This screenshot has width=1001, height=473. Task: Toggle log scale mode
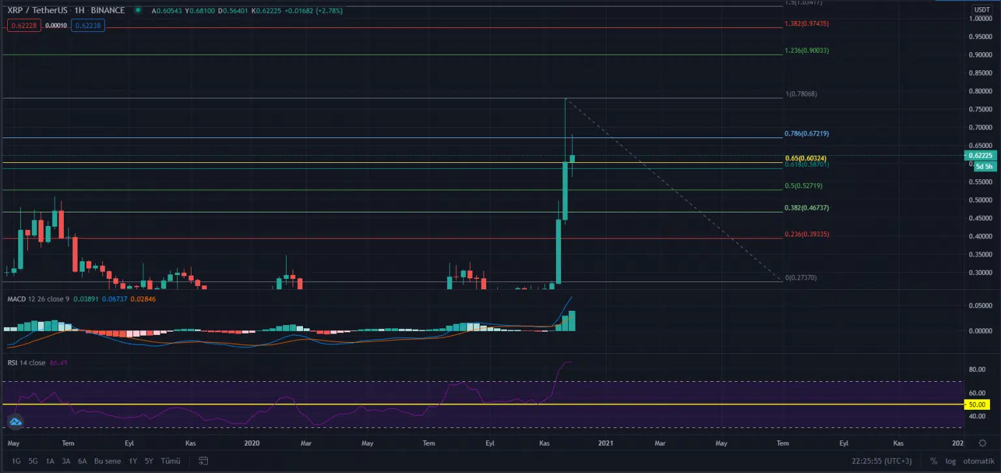[x=950, y=461]
